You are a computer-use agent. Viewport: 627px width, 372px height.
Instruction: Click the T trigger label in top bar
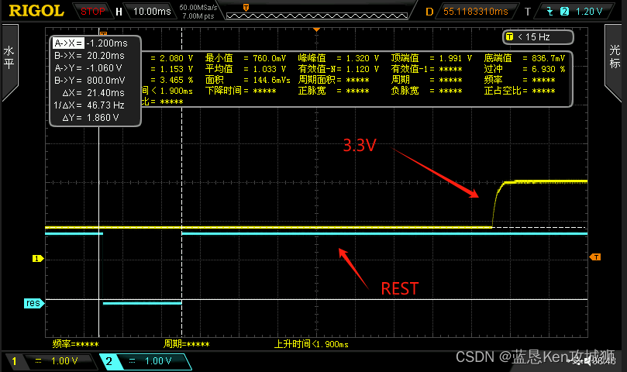pyautogui.click(x=528, y=12)
